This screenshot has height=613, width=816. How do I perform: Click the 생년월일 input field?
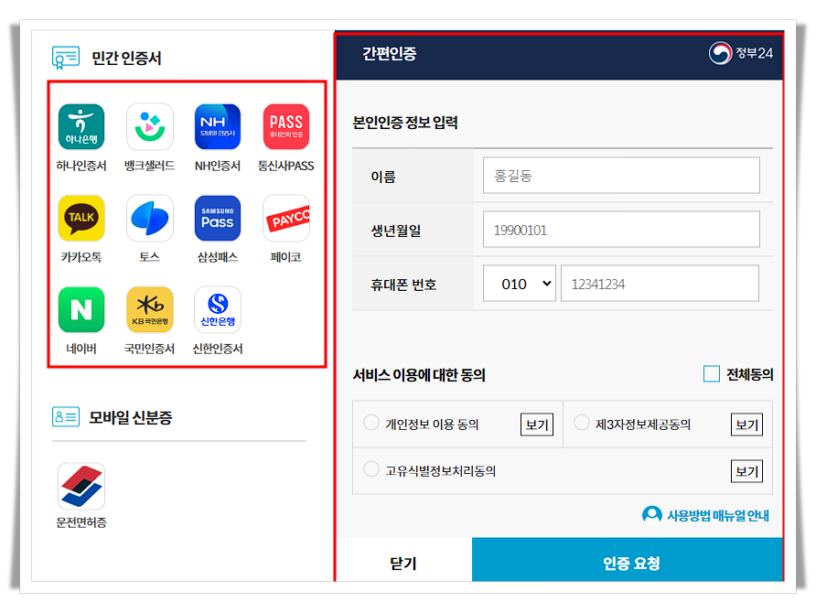click(x=621, y=229)
